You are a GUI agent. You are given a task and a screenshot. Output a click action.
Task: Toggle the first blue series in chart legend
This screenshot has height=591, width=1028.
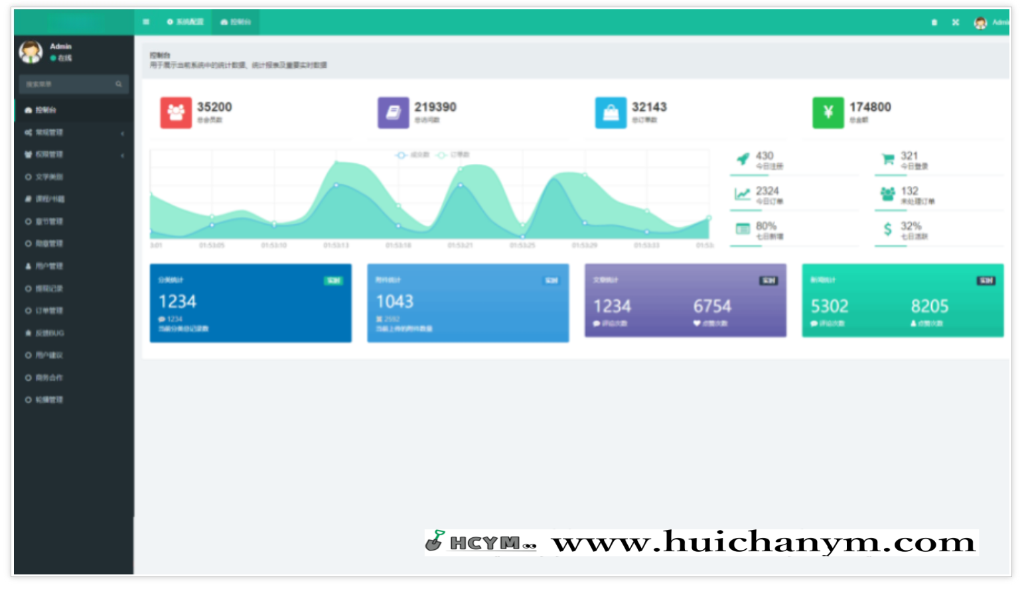tap(413, 155)
